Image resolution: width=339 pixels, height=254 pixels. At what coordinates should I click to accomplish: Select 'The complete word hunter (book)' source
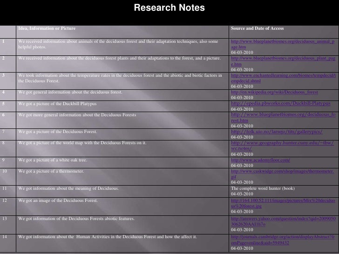coord(263,188)
